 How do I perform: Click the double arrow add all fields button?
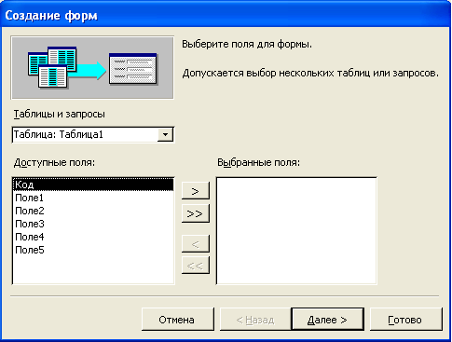click(196, 213)
